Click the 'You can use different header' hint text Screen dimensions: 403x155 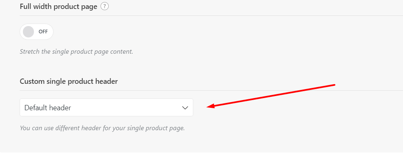pyautogui.click(x=102, y=128)
